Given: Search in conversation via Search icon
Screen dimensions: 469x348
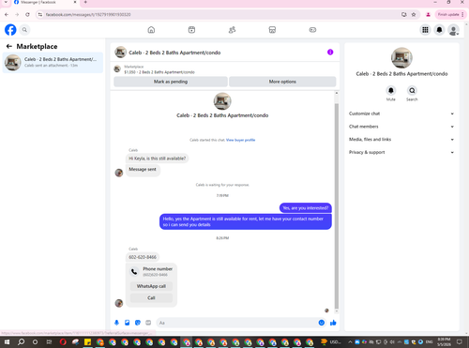Looking at the screenshot, I should click(412, 91).
